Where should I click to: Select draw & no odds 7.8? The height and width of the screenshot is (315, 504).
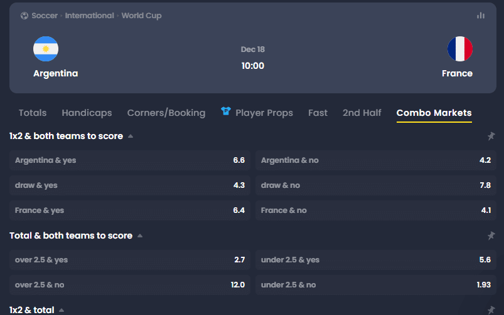(376, 185)
